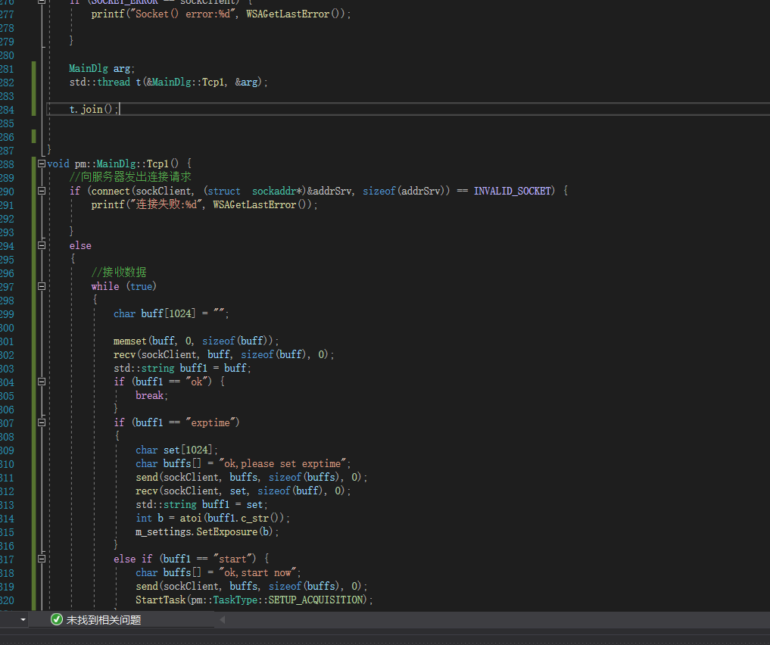Click the recv(sockClient, buff, sizeof(buff), 0) line
Screen dimensions: 770x645
pyautogui.click(x=224, y=354)
